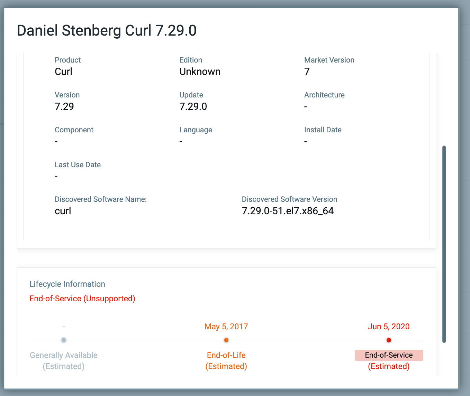
Task: Click the Architecture field dash
Action: pyautogui.click(x=305, y=106)
